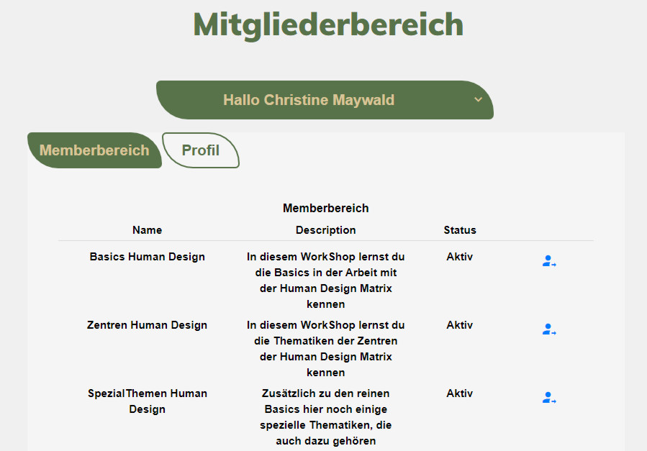The image size is (647, 451).
Task: Open the Hallo Christine Maywald menu
Action: [309, 100]
